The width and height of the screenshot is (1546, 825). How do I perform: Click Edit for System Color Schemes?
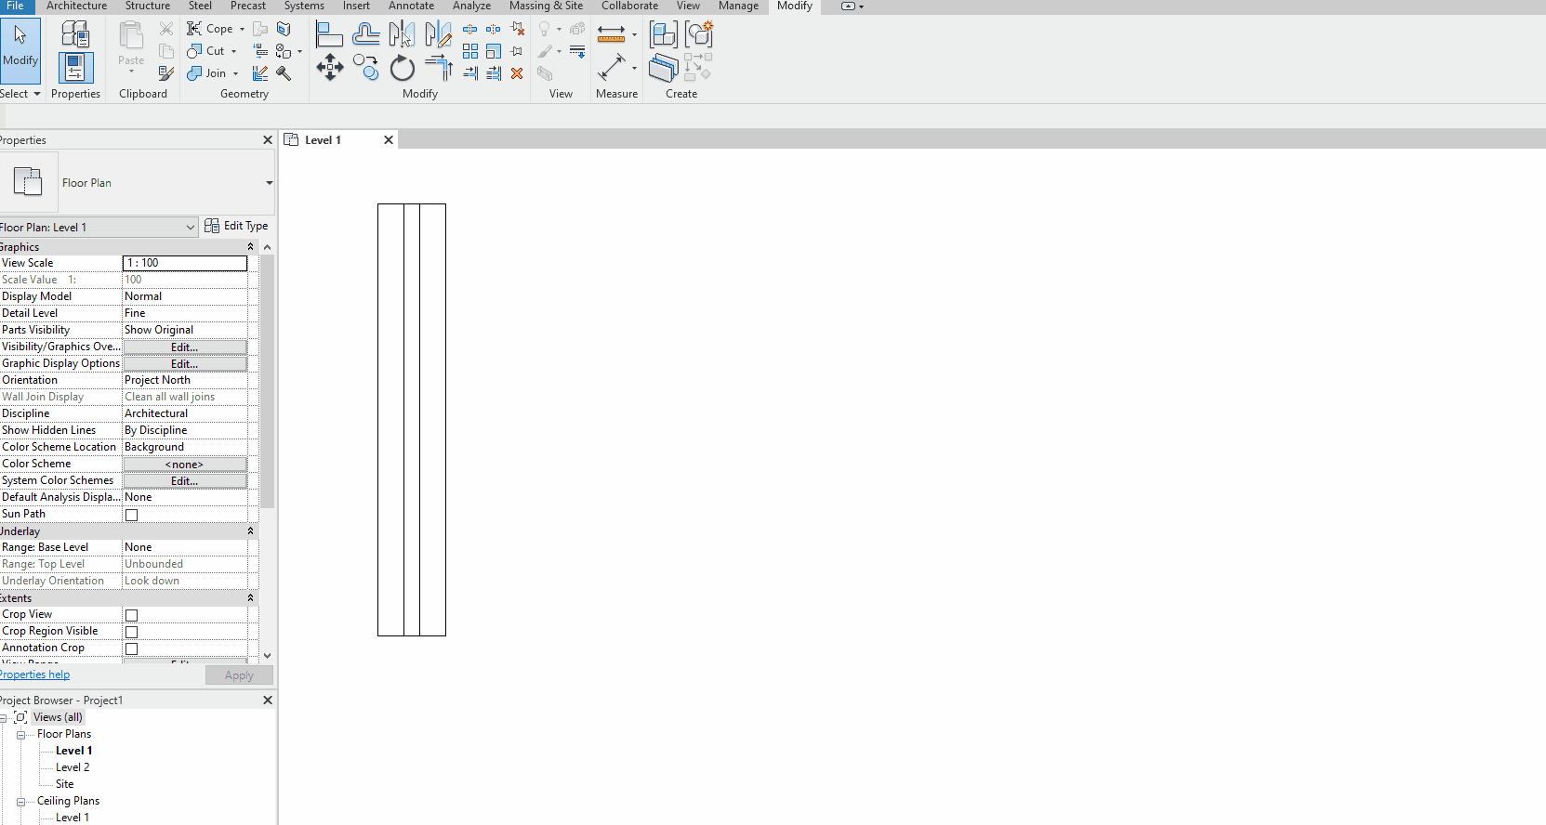185,481
